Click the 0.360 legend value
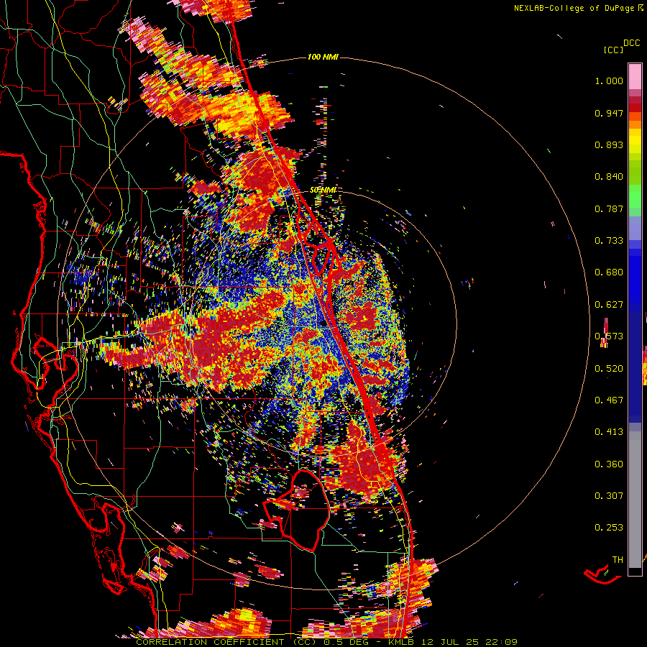 609,464
